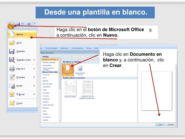The image size is (185, 139).
Task: Open the Factura de ventas template thumbnail
Action: (70, 88)
